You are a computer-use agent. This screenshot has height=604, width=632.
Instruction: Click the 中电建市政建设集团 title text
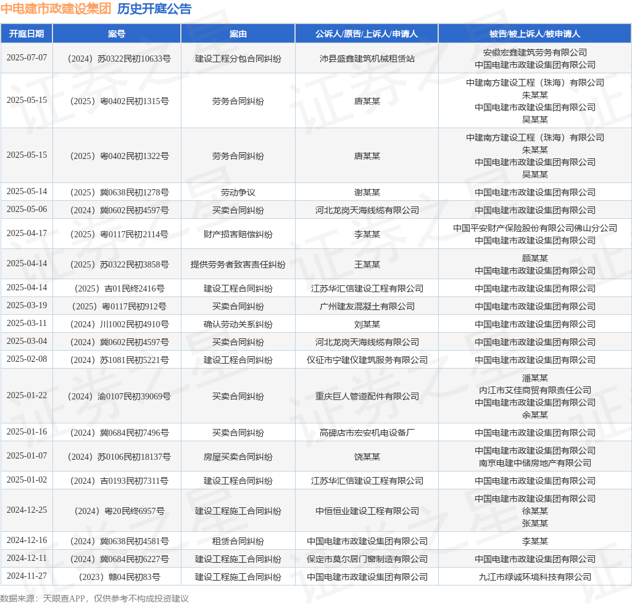pyautogui.click(x=56, y=9)
